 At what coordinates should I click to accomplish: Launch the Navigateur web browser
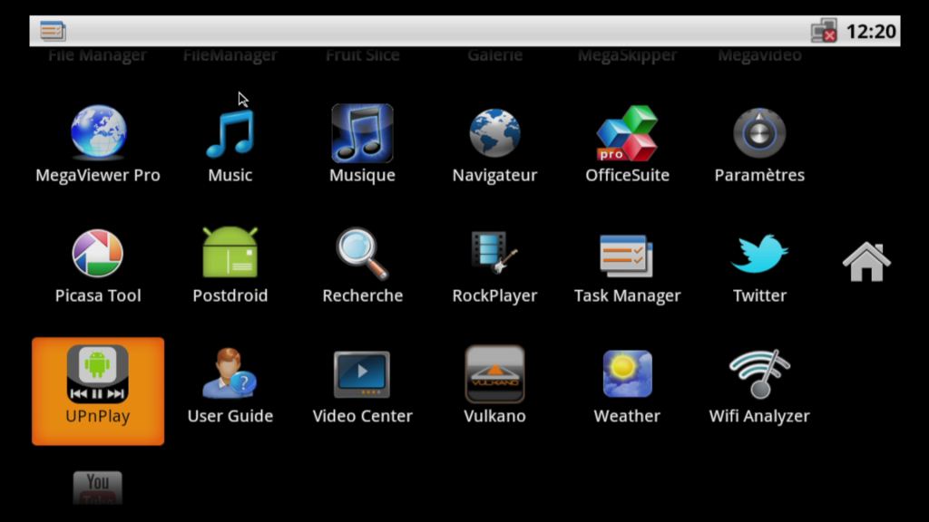click(x=494, y=144)
